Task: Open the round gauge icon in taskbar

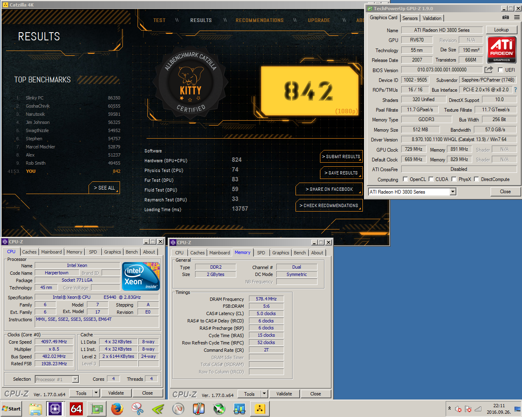Action: tap(178, 409)
